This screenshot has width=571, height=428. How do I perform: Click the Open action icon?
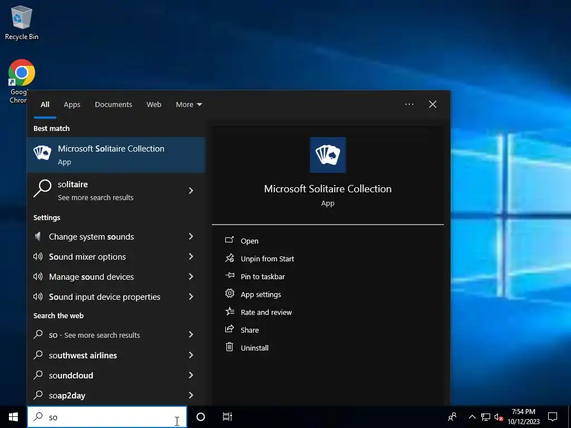click(x=229, y=240)
